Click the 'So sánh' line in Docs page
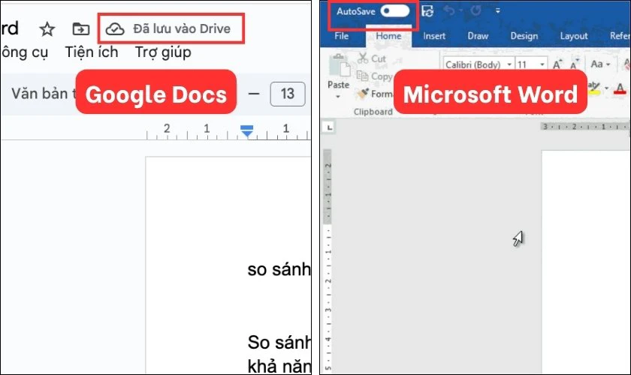The height and width of the screenshot is (375, 631). 279,343
